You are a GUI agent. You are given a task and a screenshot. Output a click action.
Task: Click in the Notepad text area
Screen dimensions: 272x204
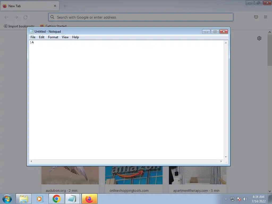click(x=126, y=100)
